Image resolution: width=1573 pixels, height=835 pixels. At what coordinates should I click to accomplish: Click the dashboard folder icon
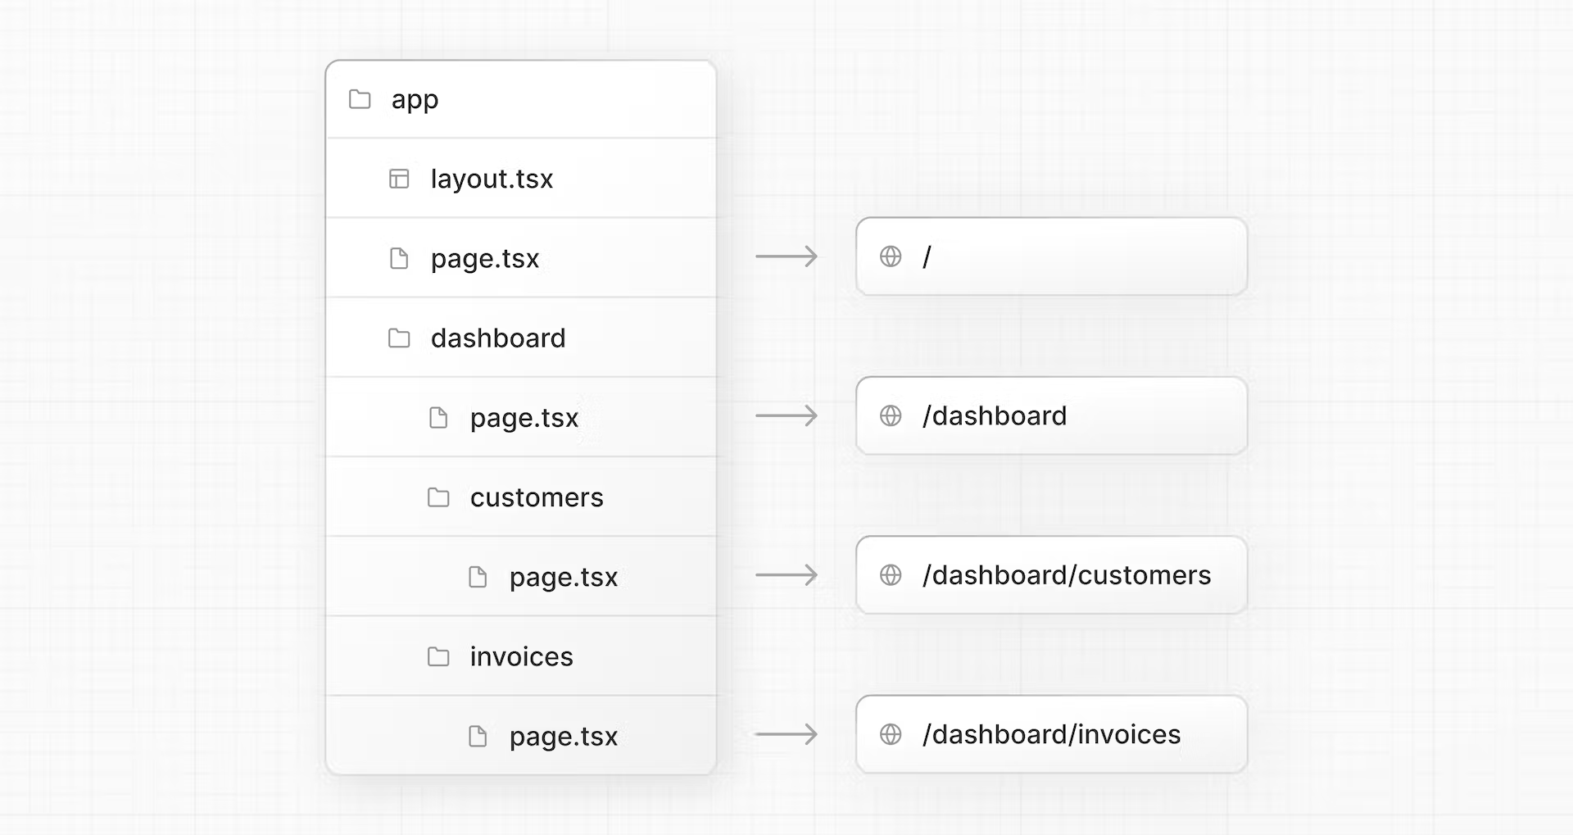coord(399,338)
